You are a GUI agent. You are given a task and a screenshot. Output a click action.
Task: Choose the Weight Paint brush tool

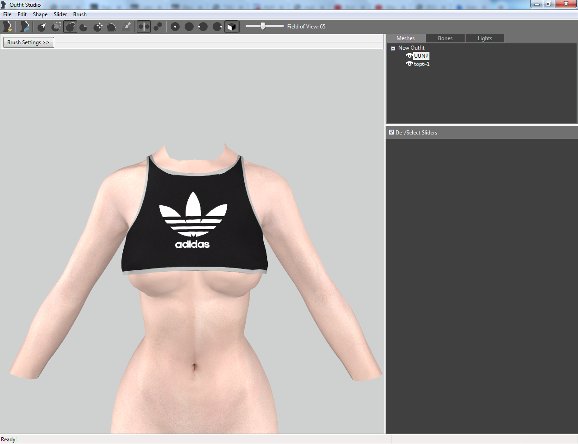127,27
